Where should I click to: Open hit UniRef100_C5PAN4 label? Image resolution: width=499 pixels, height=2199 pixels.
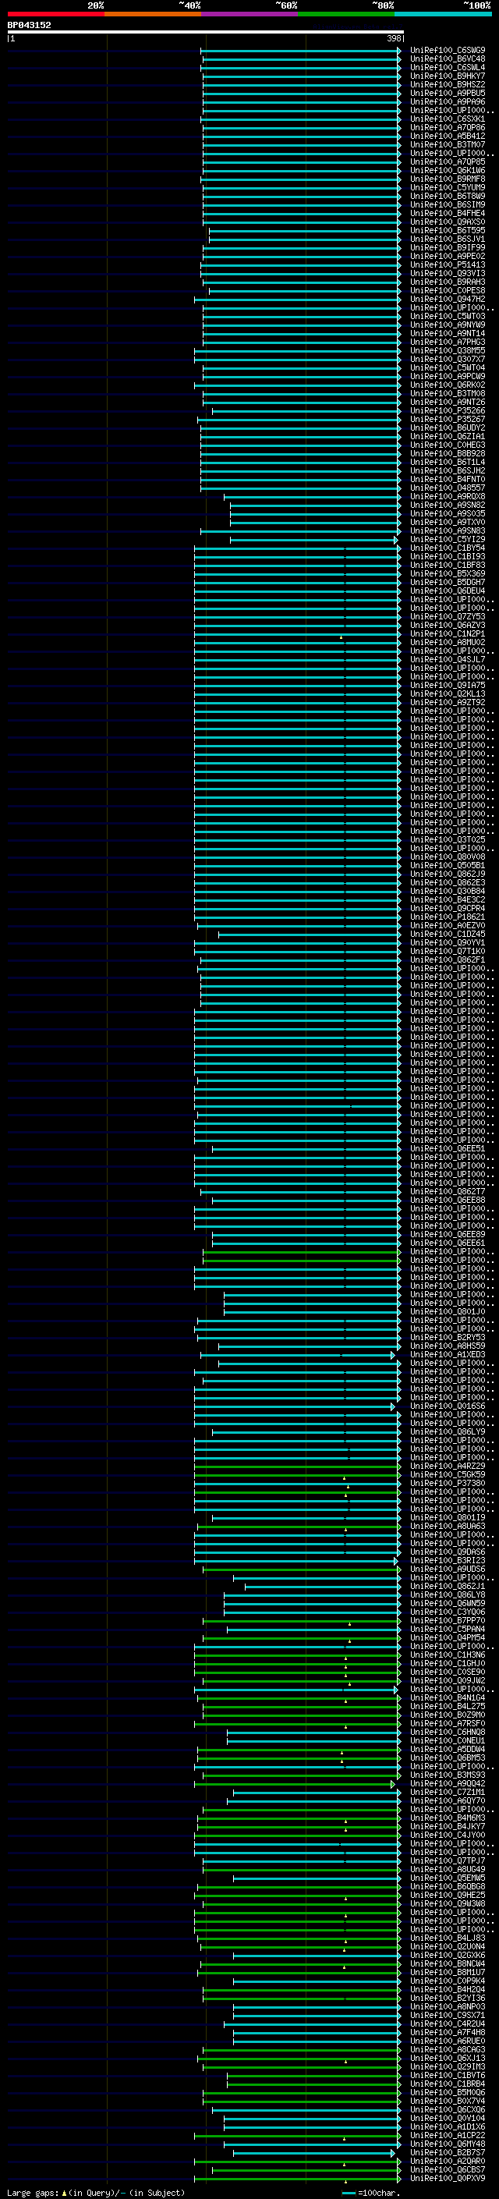click(448, 1629)
